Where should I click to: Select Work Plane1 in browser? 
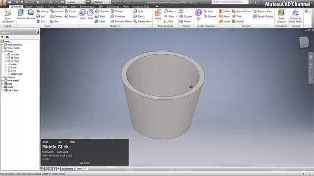pyautogui.click(x=12, y=81)
